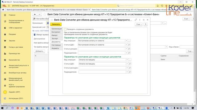Select the Документы tab
This screenshot has width=197, height=110.
[x=57, y=42]
